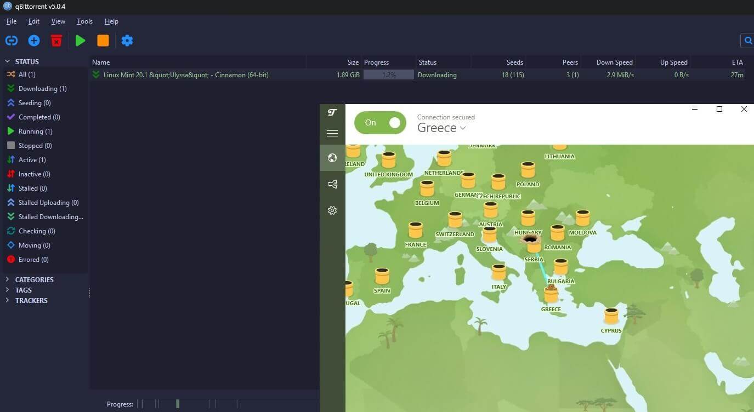The image size is (754, 412).
Task: Open the File menu
Action: point(12,21)
